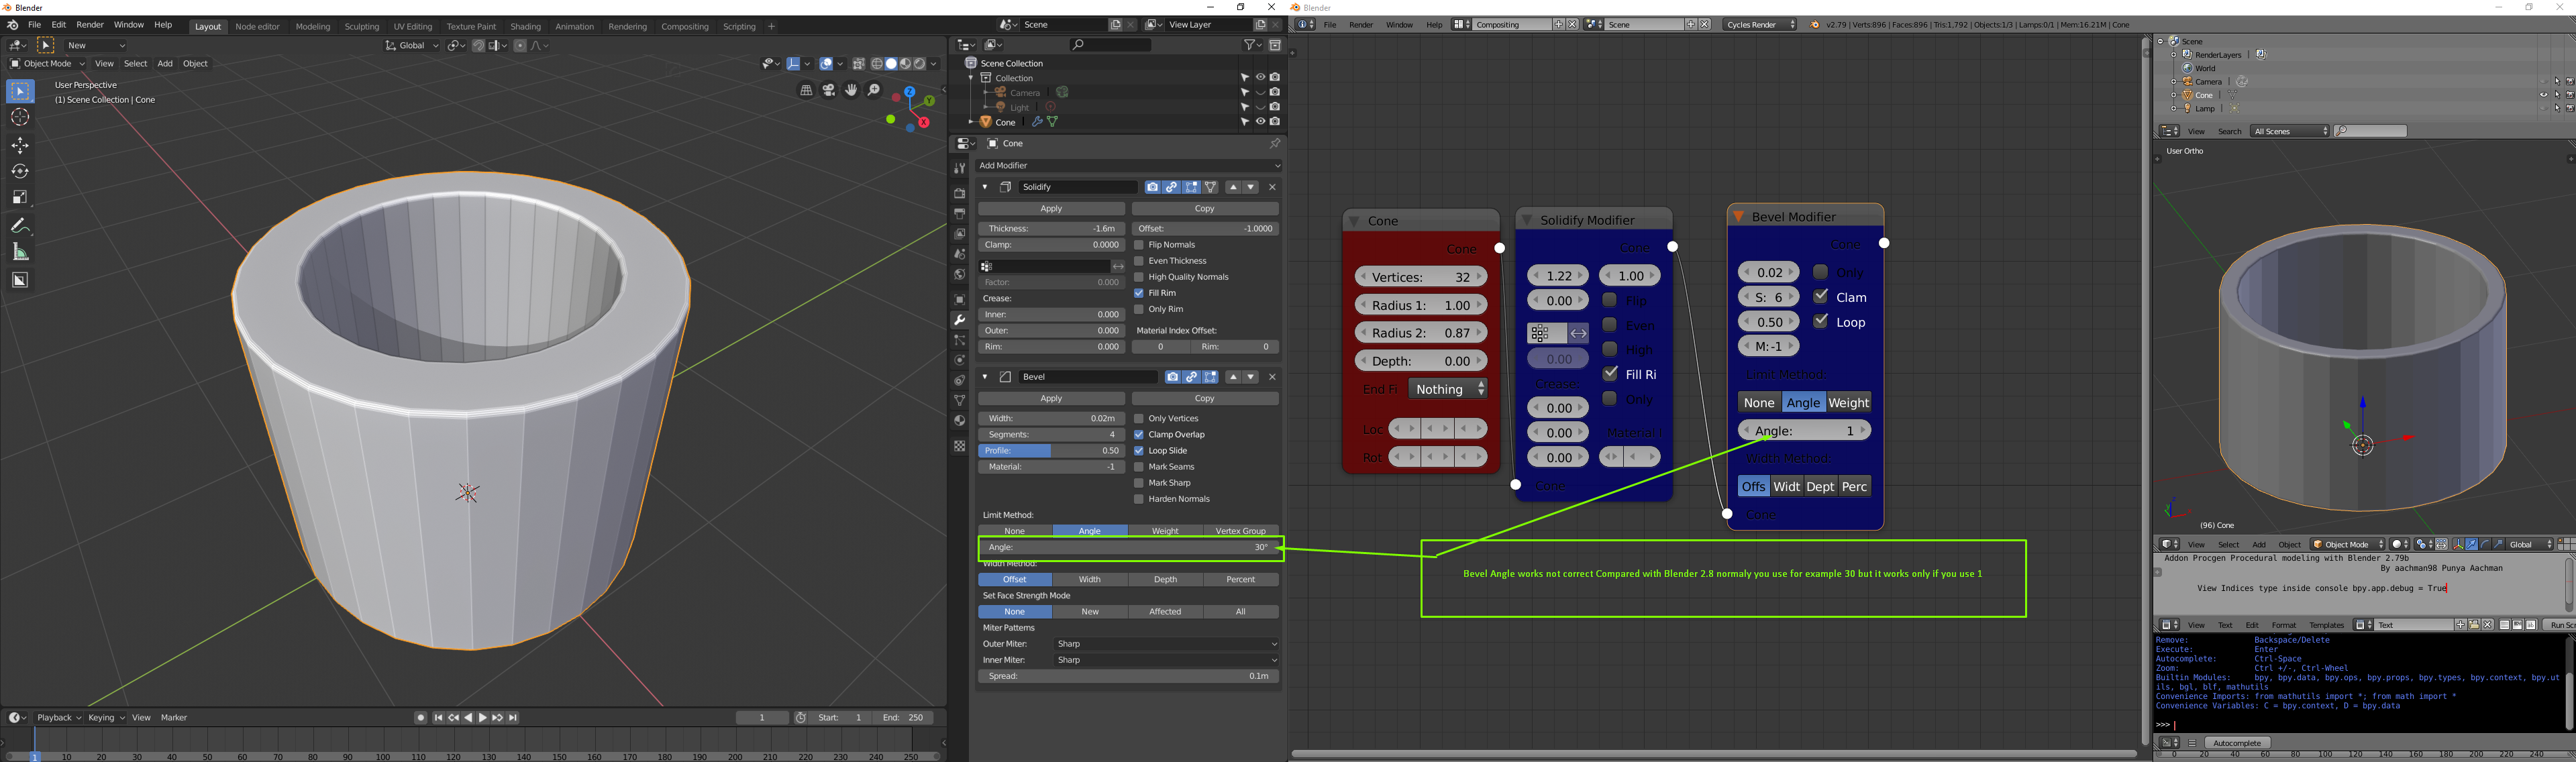The height and width of the screenshot is (762, 2576).
Task: Toggle the Harden Normals checkbox
Action: tap(1139, 499)
